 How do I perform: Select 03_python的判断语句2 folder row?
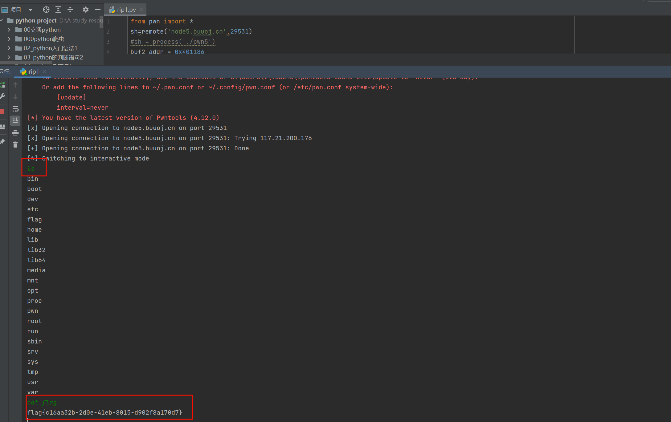tap(51, 57)
